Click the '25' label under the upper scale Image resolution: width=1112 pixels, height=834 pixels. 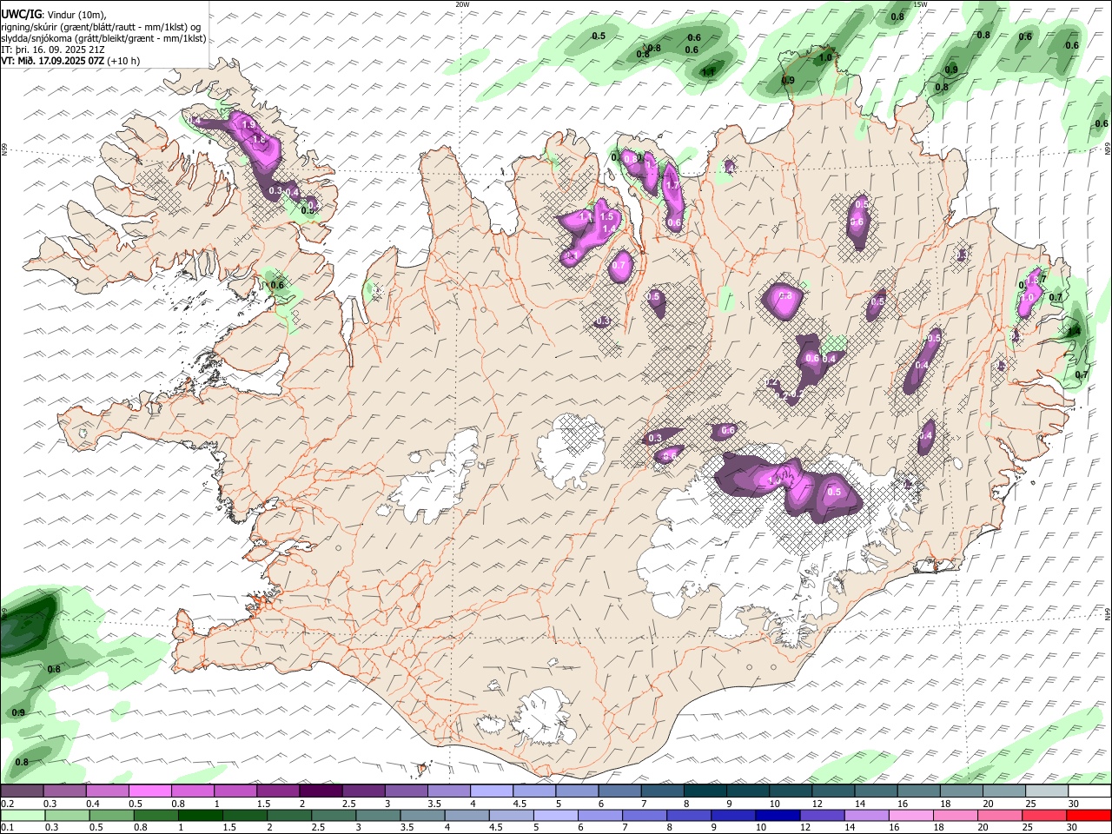coord(1029,804)
